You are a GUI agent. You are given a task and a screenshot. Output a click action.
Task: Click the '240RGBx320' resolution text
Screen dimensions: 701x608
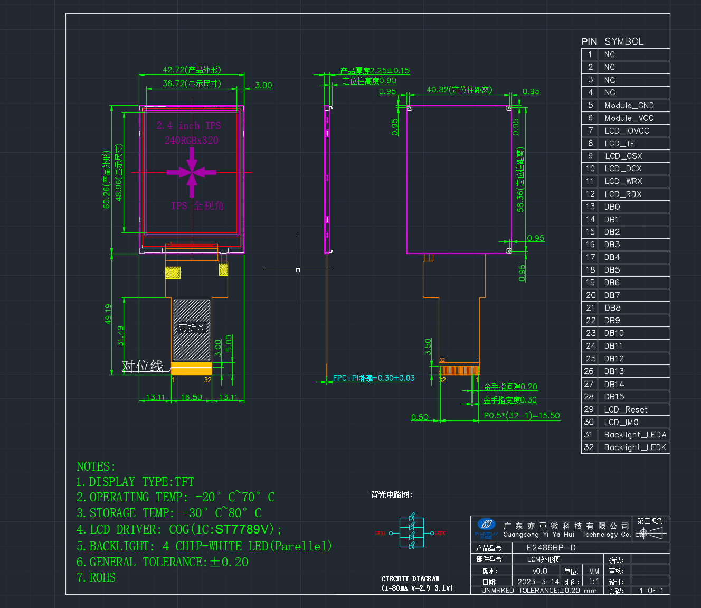coord(191,140)
